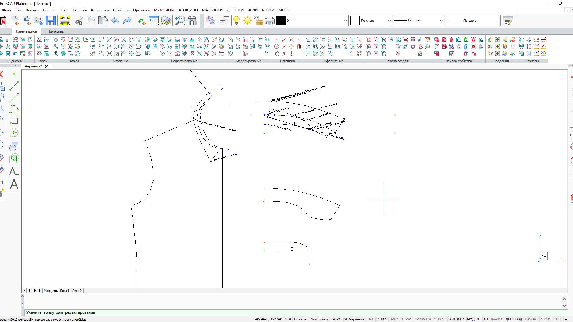The width and height of the screenshot is (573, 322).
Task: Close the Чертеж2 document tab
Action: tap(47, 66)
